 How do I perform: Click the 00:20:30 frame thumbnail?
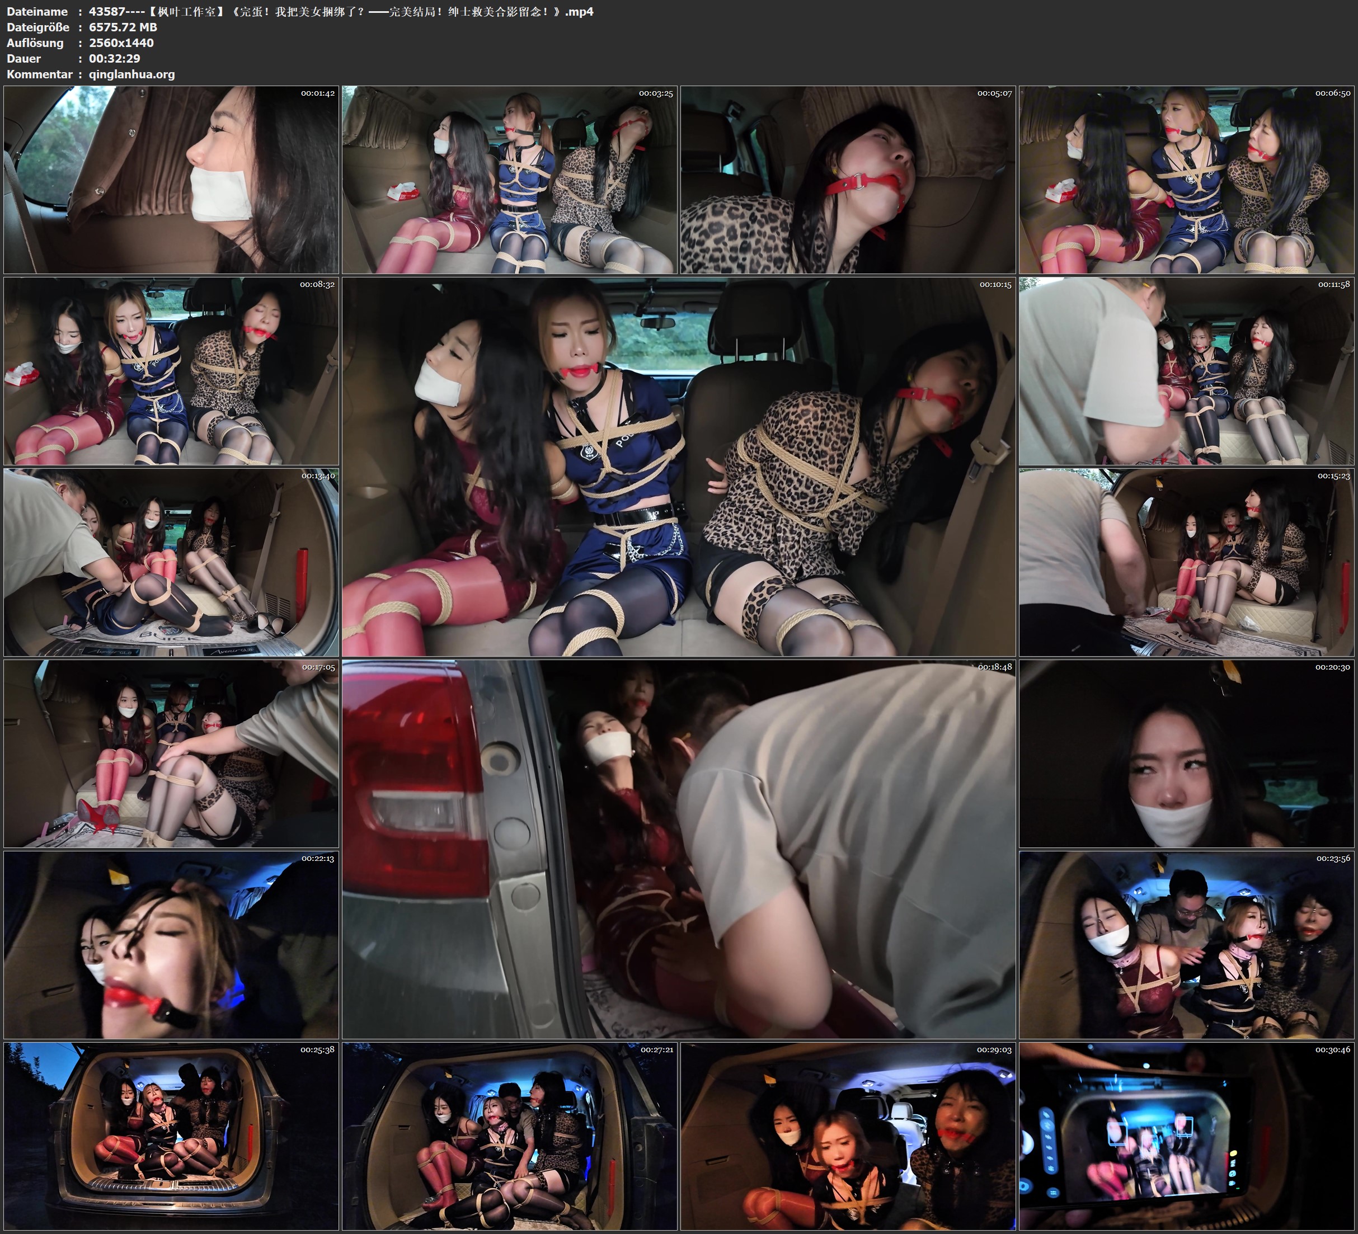pos(1186,753)
